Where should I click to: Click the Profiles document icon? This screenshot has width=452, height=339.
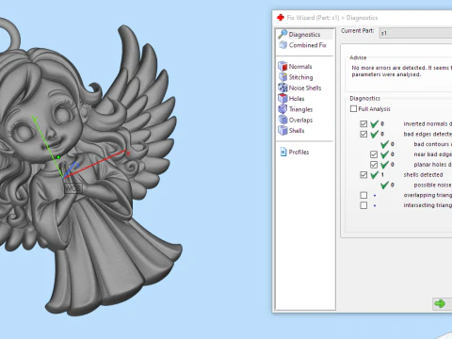(x=283, y=152)
